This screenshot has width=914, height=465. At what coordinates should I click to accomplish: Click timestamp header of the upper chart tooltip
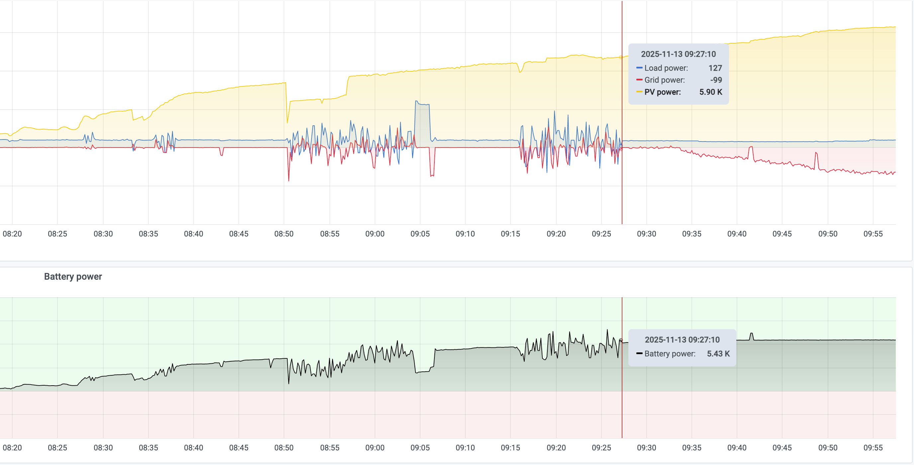coord(678,54)
